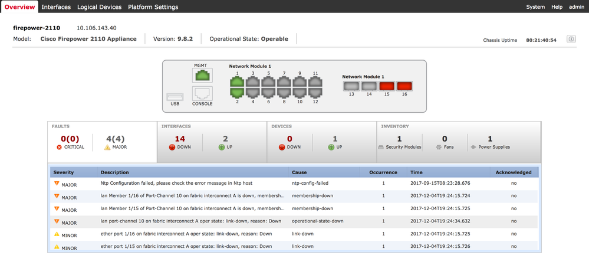Select the lan Member 1/16 fault description
Image resolution: width=589 pixels, height=278 pixels.
click(192, 196)
